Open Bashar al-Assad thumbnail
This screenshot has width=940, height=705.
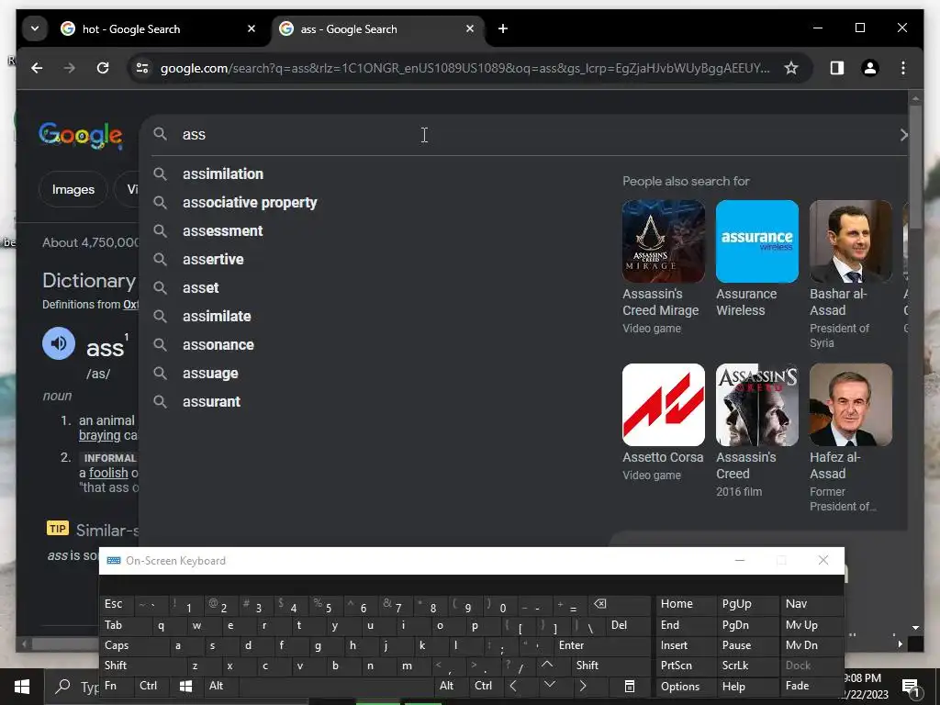(x=851, y=241)
